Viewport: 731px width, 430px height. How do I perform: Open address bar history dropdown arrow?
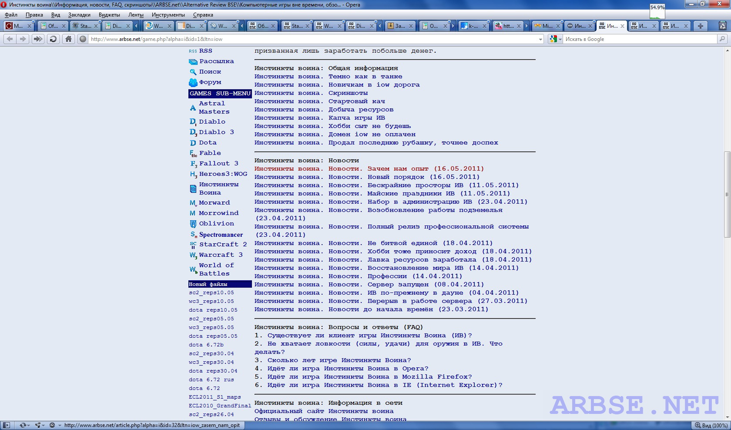click(540, 39)
